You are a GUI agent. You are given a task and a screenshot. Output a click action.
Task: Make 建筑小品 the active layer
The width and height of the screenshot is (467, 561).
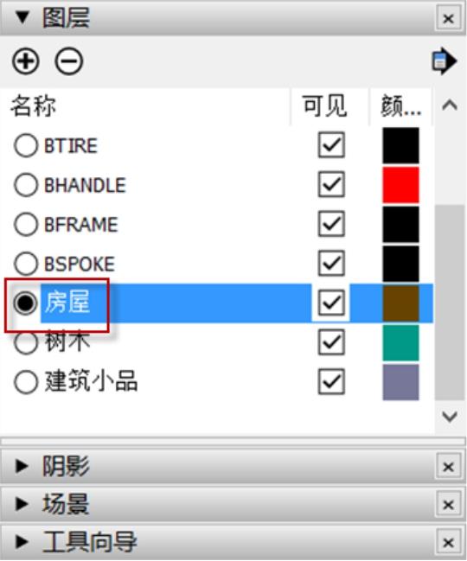click(x=25, y=382)
